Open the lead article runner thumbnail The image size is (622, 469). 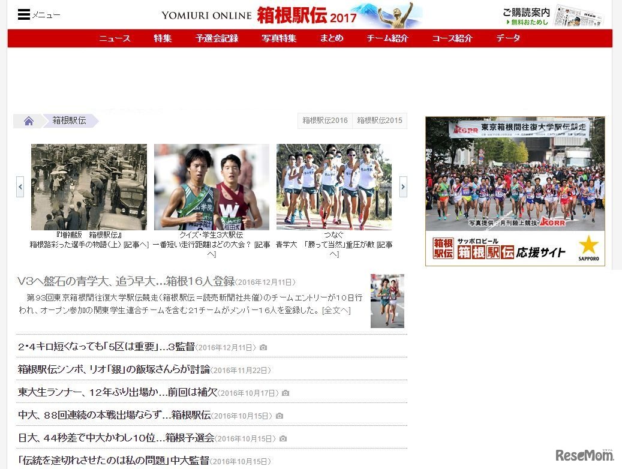387,300
